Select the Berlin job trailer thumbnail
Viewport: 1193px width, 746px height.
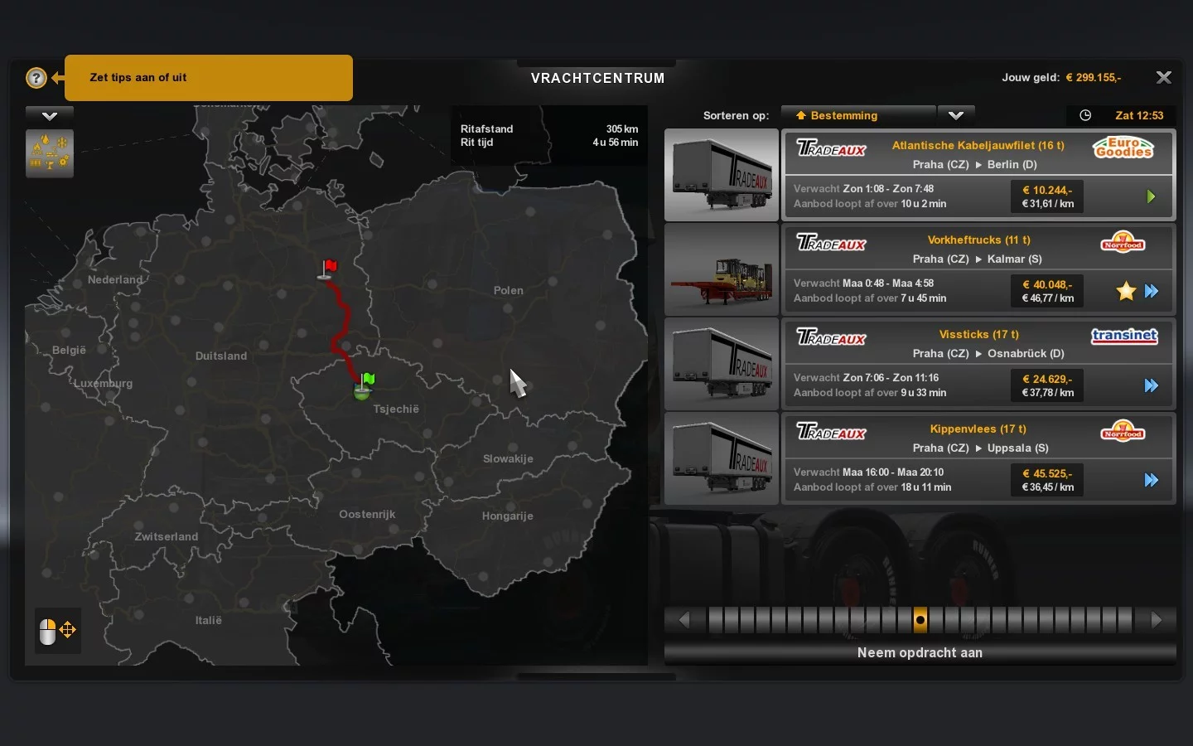click(x=722, y=175)
